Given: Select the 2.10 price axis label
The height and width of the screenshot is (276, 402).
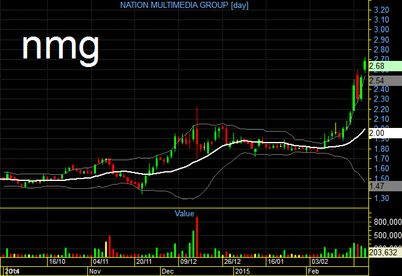Looking at the screenshot, I should (381, 119).
